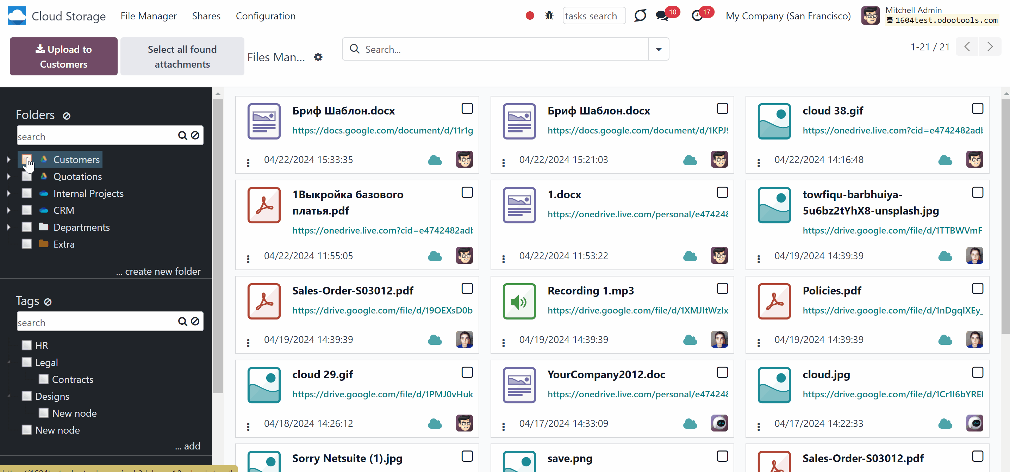Open the Shares menu
The width and height of the screenshot is (1010, 472).
point(206,16)
